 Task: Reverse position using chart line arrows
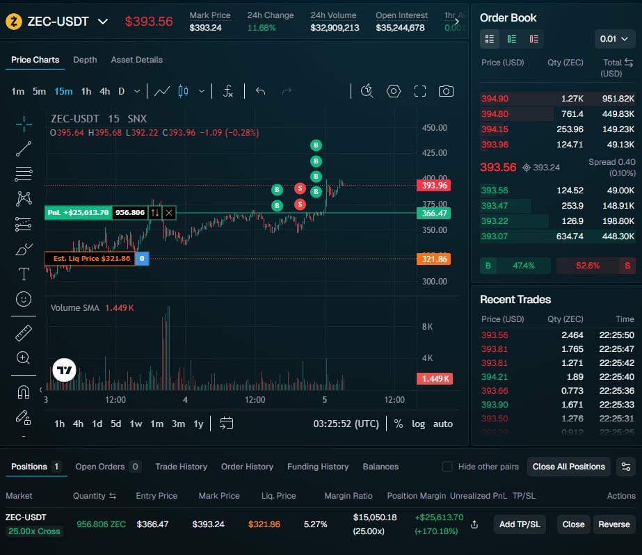(155, 212)
